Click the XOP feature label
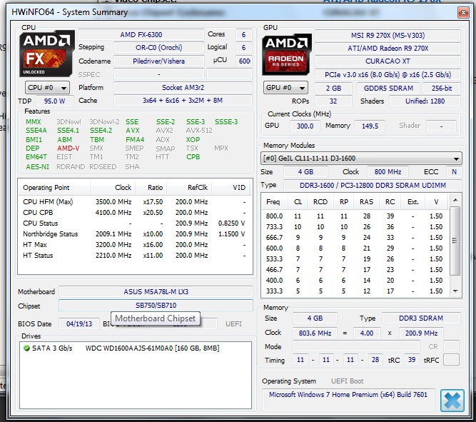Viewport: 476px width, 422px height. tap(193, 140)
